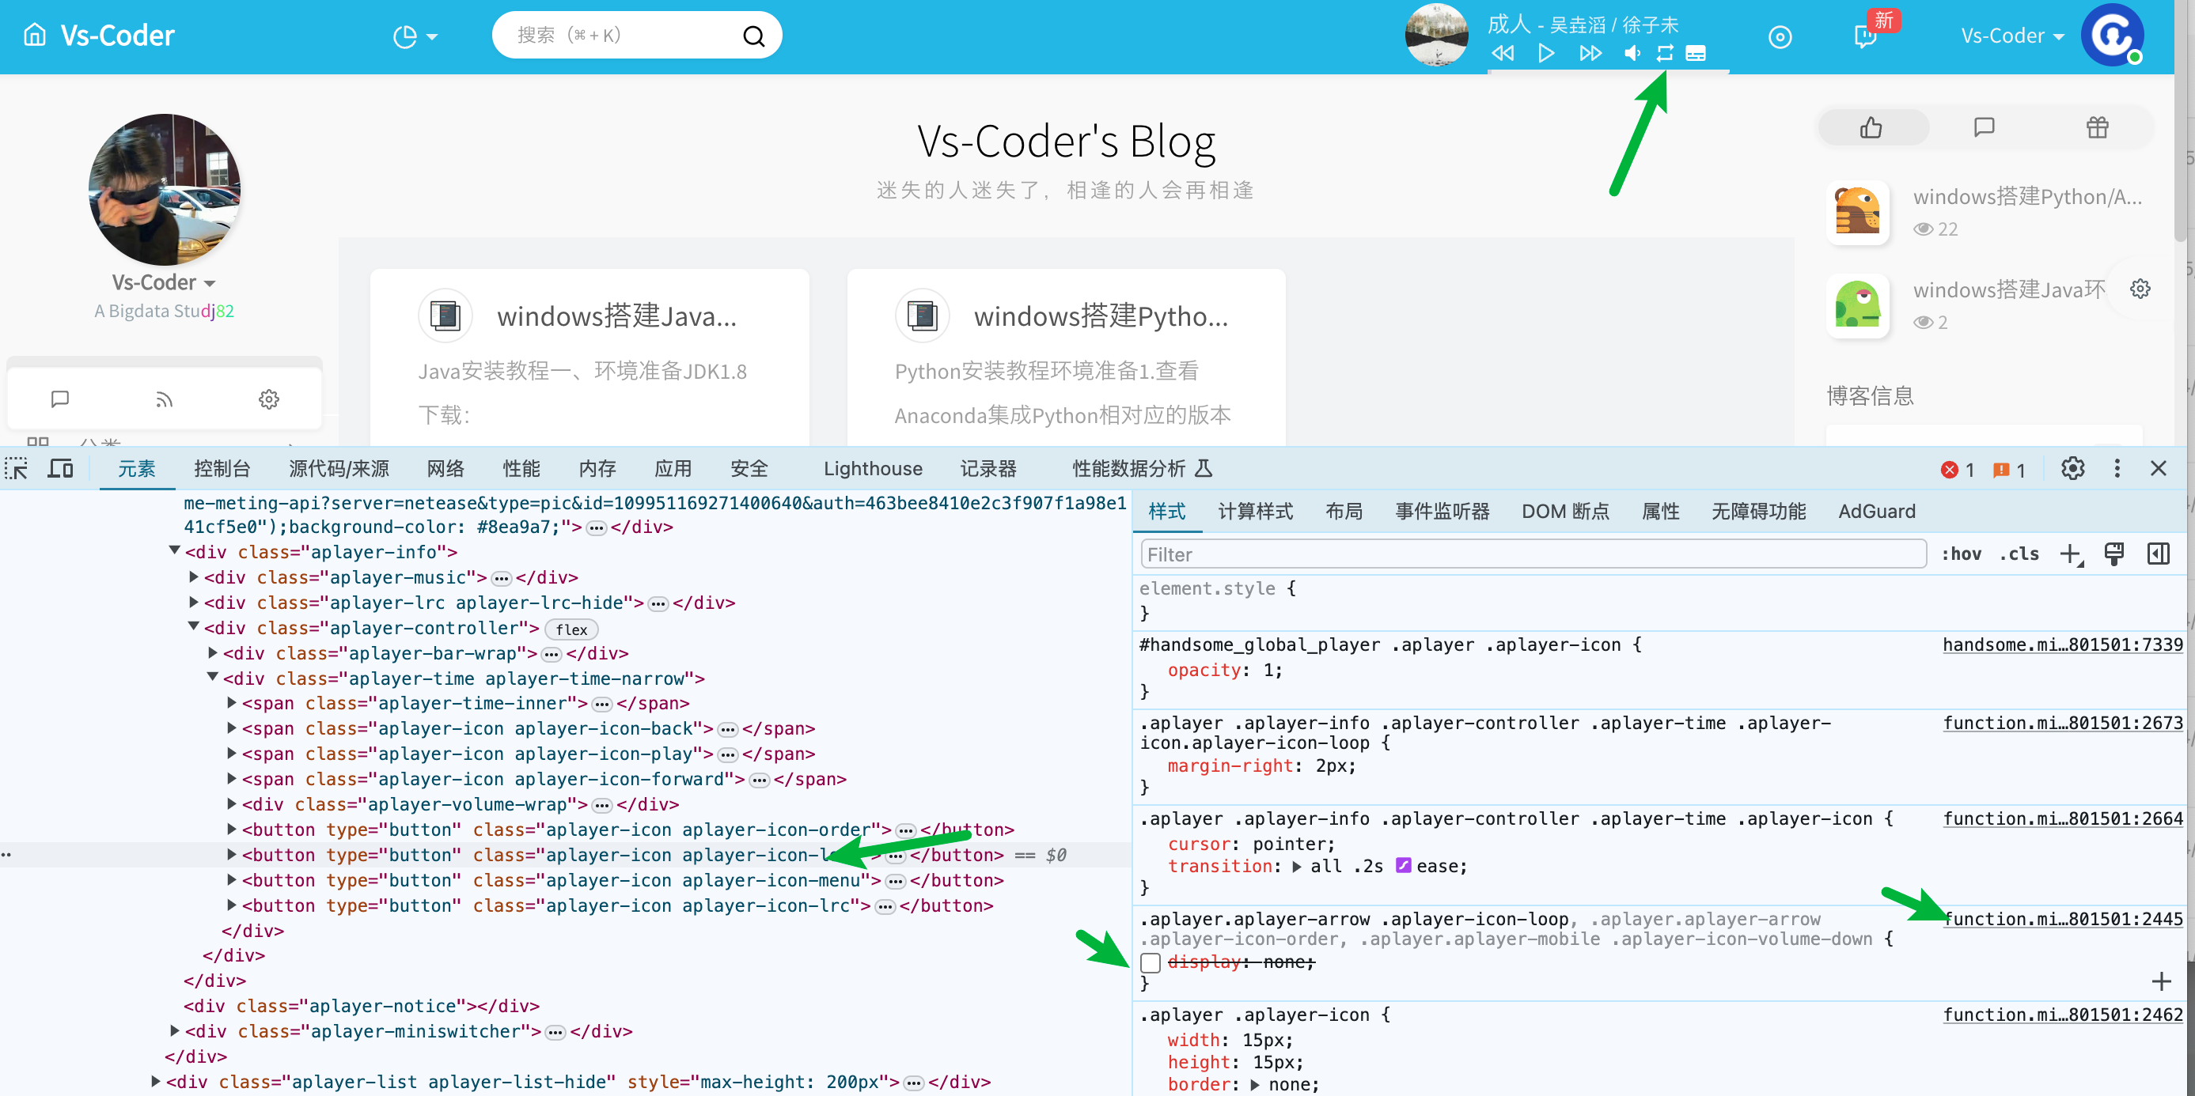Click the sidebar comment bubble icon
The height and width of the screenshot is (1096, 2195).
pyautogui.click(x=59, y=399)
